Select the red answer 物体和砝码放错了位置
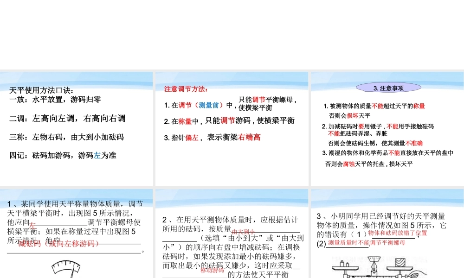Viewport: 464px width, 278px height. pyautogui.click(x=398, y=233)
